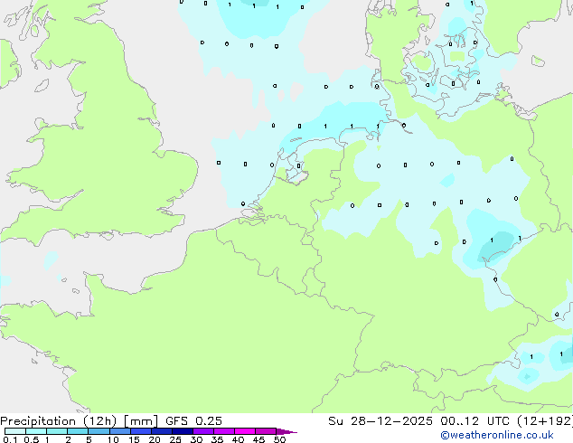
Task: Pick the 20–25 mm legend swatch
Action: click(162, 431)
